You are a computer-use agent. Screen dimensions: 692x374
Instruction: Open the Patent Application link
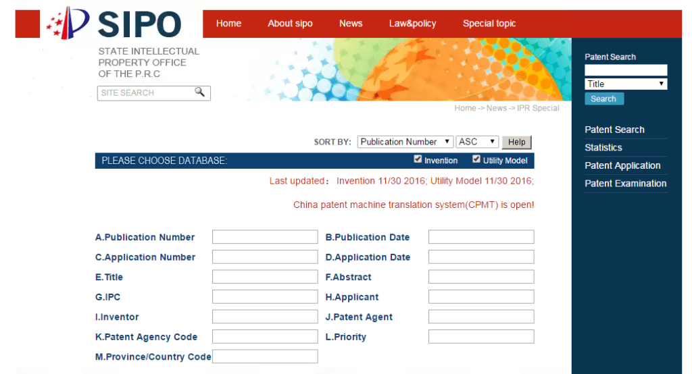point(622,166)
